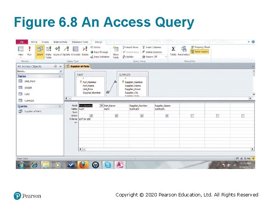Choose the Update query type
This screenshot has height=204, width=272.
click(x=66, y=51)
